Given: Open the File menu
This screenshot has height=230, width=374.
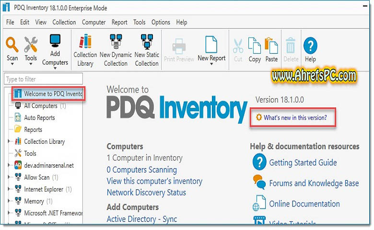Looking at the screenshot, I should pyautogui.click(x=10, y=22).
